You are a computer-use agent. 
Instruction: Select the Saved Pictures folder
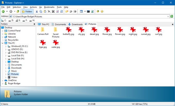click(x=56, y=32)
